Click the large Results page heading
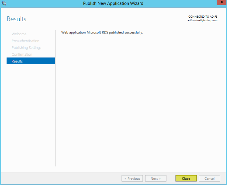 click(16, 19)
